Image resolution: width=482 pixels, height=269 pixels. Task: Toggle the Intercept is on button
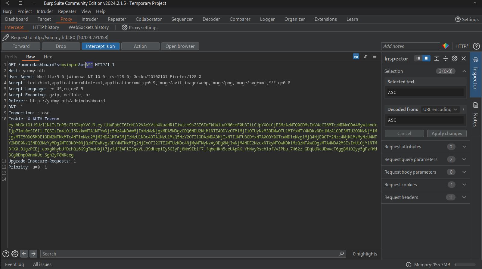coord(100,46)
